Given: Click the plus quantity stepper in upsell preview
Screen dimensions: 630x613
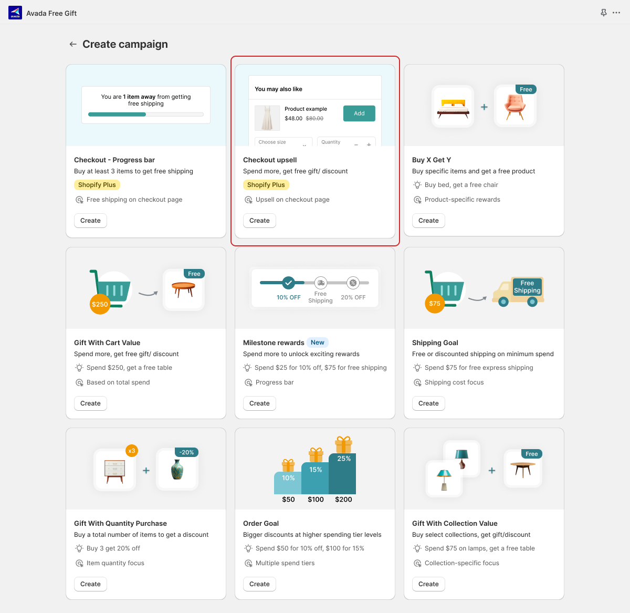Looking at the screenshot, I should [x=369, y=144].
